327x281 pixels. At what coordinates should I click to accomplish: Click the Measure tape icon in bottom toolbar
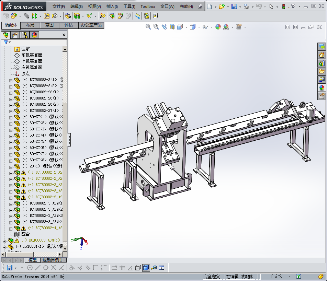click(x=154, y=268)
